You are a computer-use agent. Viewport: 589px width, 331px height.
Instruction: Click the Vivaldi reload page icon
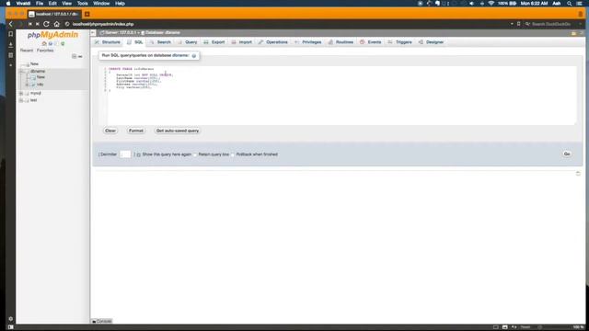click(46, 24)
